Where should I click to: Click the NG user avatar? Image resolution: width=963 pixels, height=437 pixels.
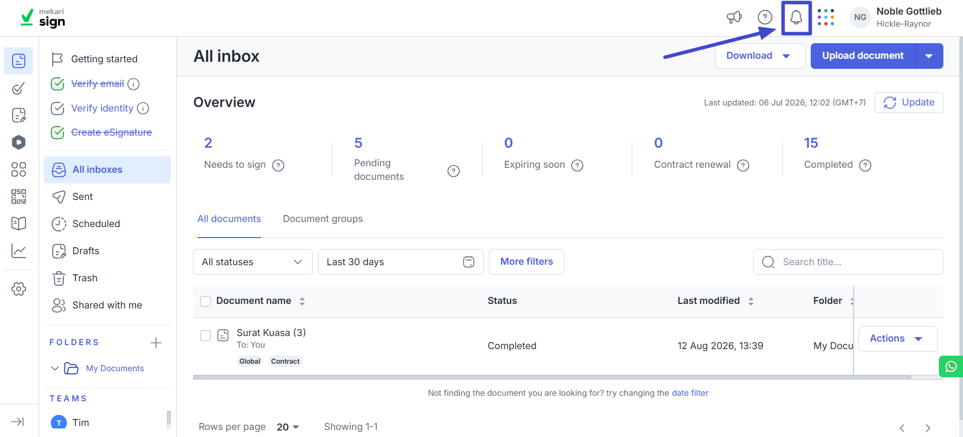[860, 18]
